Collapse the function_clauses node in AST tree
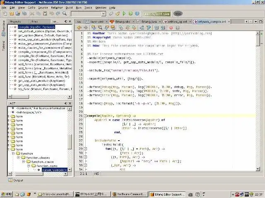The height and width of the screenshot is (198, 265). click(18, 158)
